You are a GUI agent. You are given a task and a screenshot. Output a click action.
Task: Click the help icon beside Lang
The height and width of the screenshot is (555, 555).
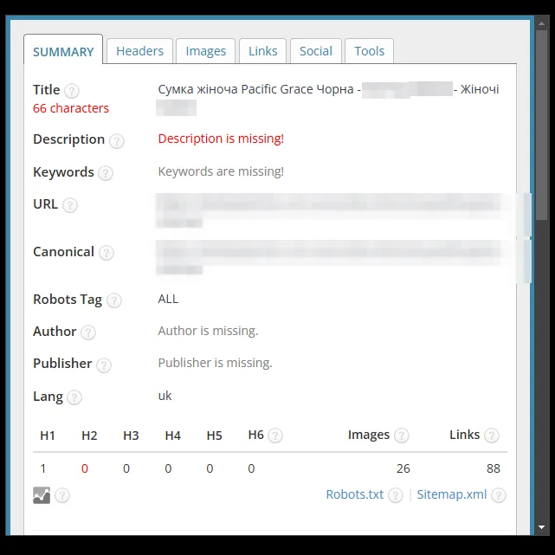(74, 397)
